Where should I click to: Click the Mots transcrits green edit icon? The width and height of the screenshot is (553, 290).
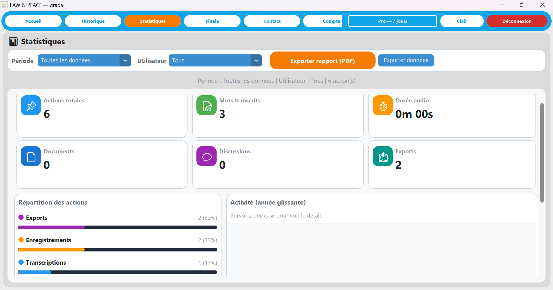tap(207, 105)
